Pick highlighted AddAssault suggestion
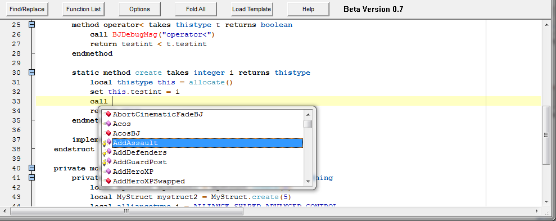The width and height of the screenshot is (556, 221). coord(207,143)
